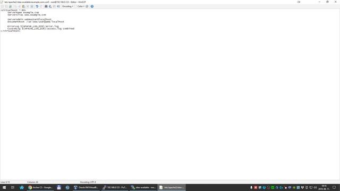
Task: Switch to the PuTTY session taskbar button
Action: click(x=115, y=187)
